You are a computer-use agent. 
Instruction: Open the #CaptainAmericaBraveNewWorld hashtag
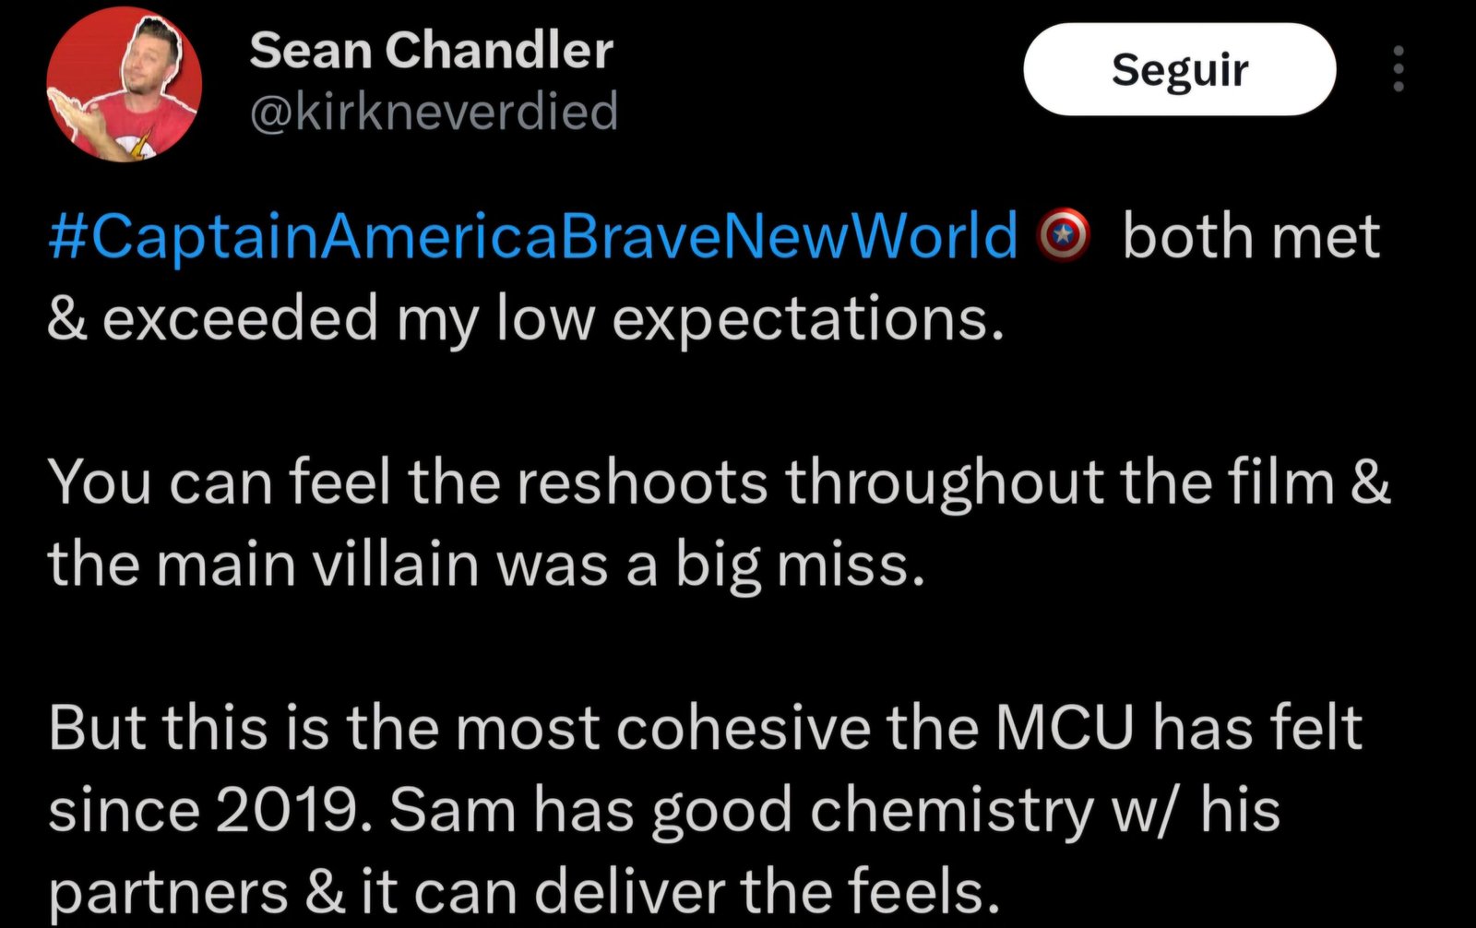(x=532, y=237)
